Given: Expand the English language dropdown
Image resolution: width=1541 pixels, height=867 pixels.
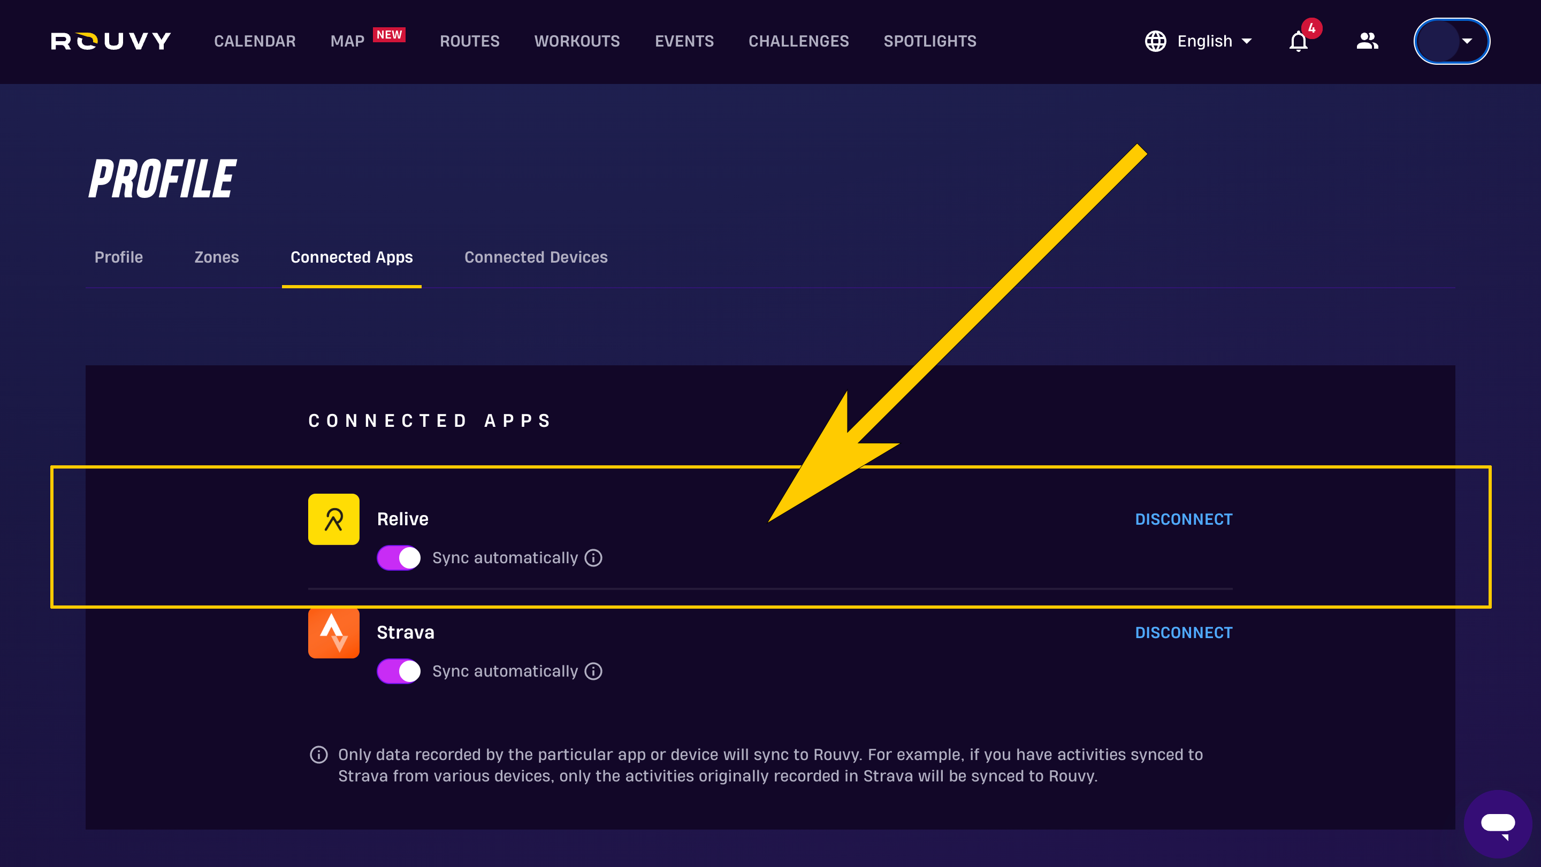Looking at the screenshot, I should click(1199, 41).
